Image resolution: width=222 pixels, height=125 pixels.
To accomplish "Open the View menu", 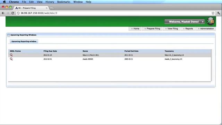I will (x=40, y=2).
